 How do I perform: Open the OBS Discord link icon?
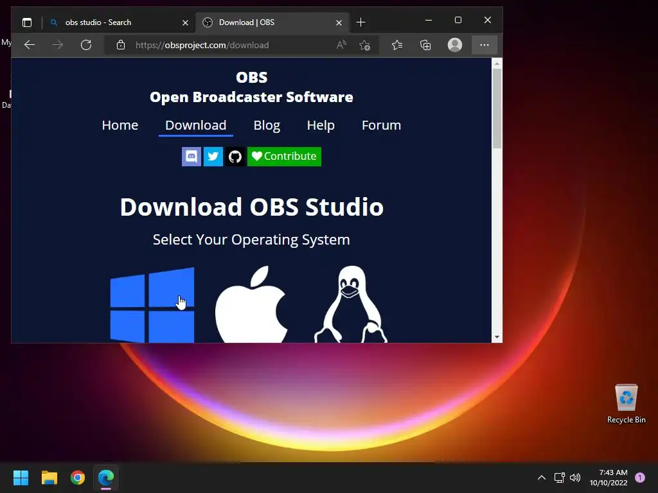[191, 157]
